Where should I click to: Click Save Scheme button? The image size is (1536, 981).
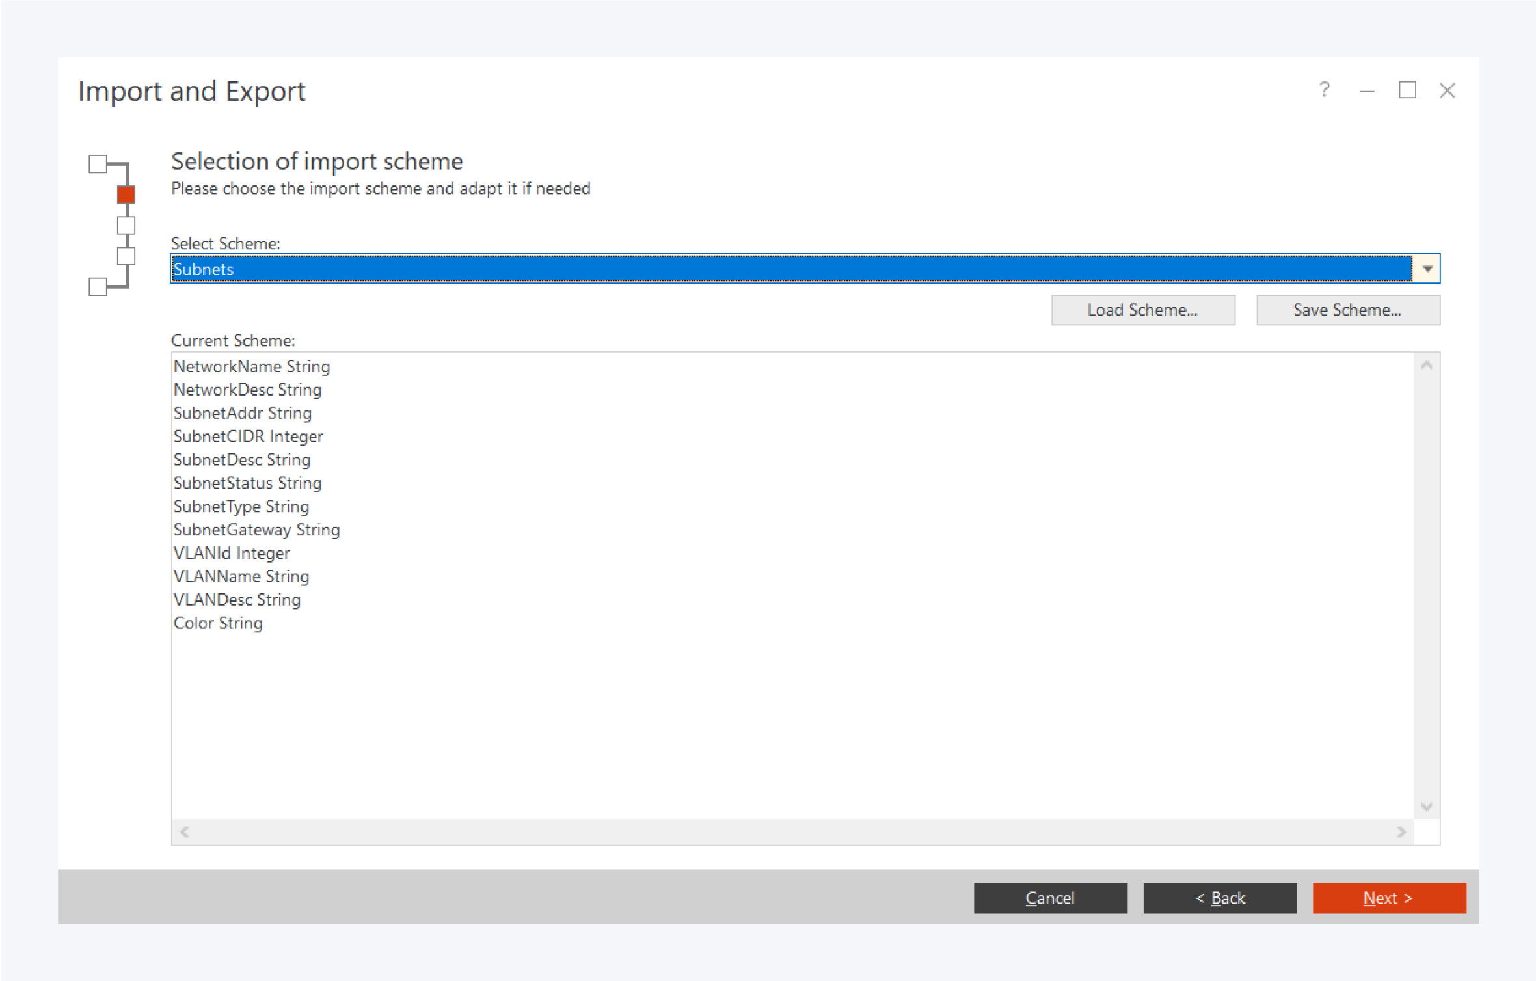click(1347, 310)
